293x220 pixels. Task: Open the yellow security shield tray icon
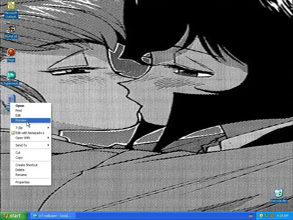click(261, 216)
